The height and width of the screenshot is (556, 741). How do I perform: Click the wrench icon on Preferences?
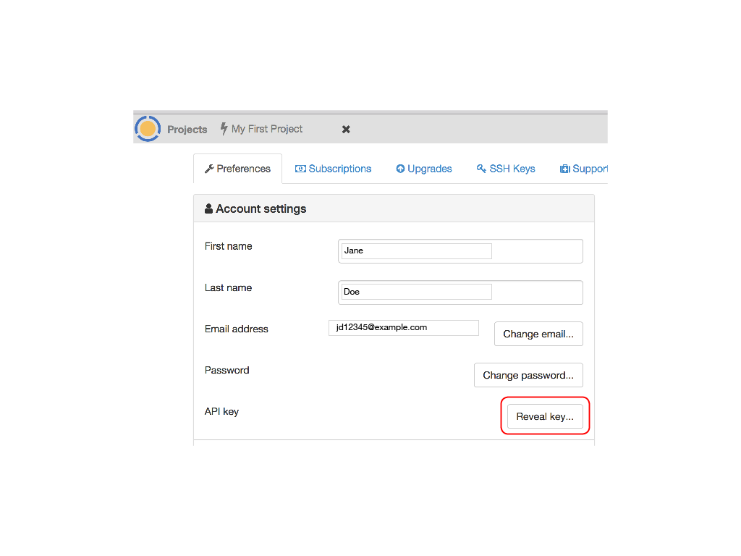[x=209, y=169]
